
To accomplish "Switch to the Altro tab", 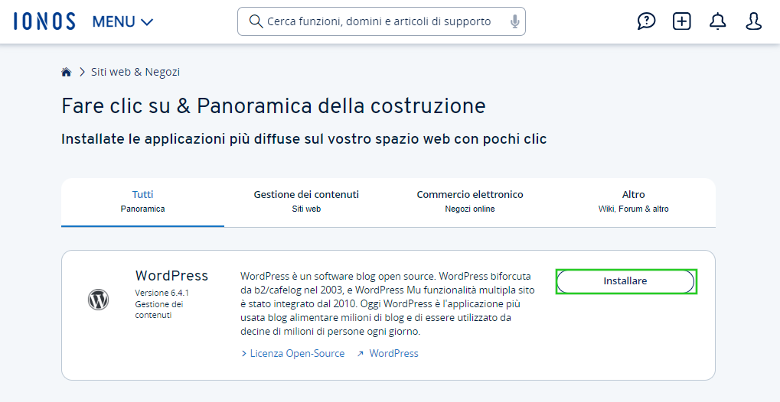I will (x=633, y=201).
